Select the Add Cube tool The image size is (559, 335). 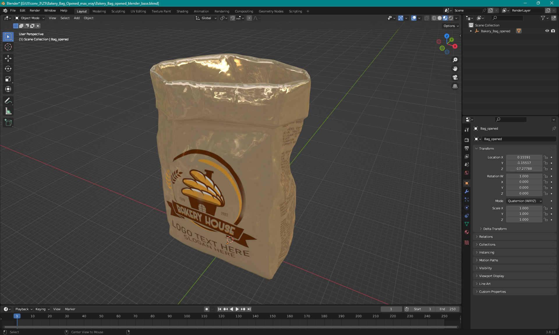coord(8,123)
